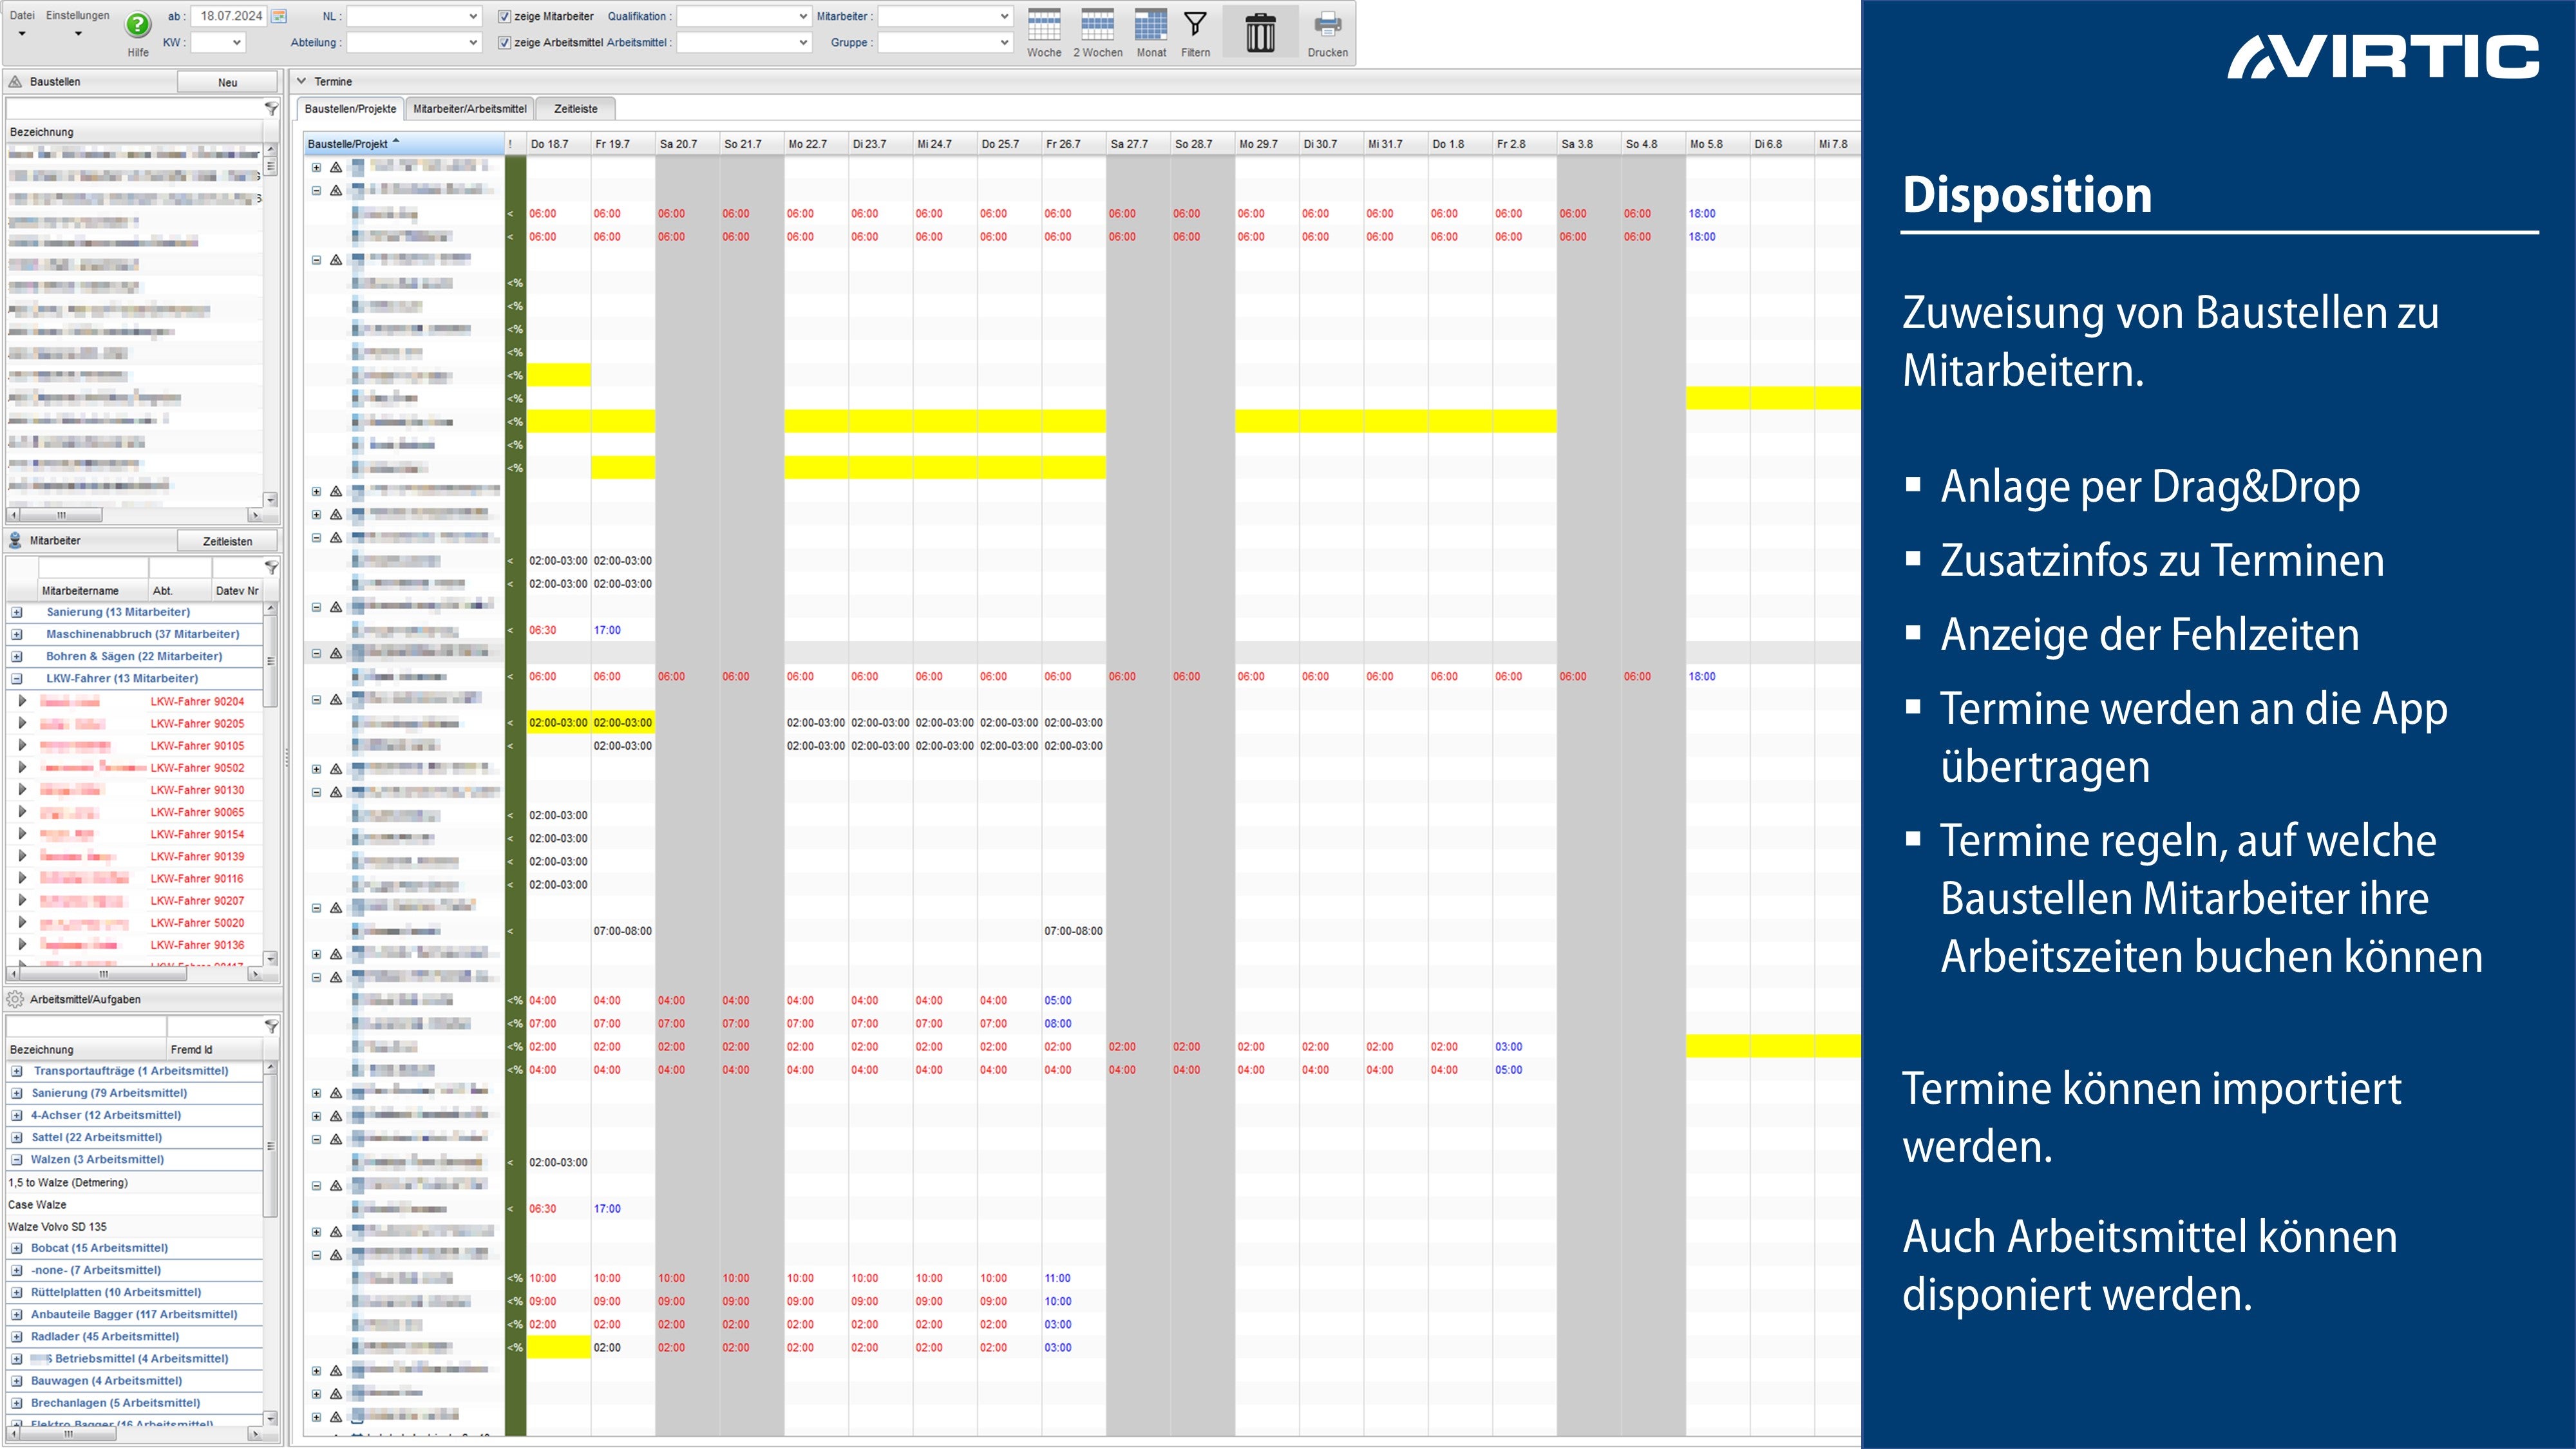Uncheck the zeige Mitarbeiter checkbox

[x=505, y=16]
